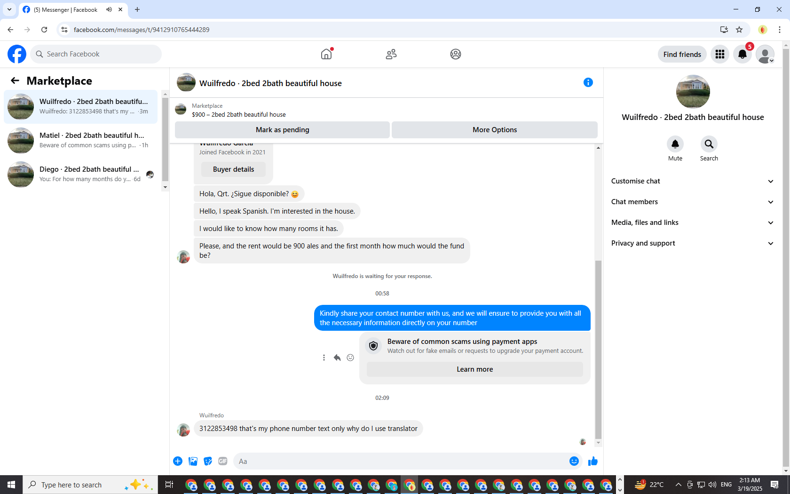
Task: Select the Messenger Facebook browser tab
Action: [73, 9]
